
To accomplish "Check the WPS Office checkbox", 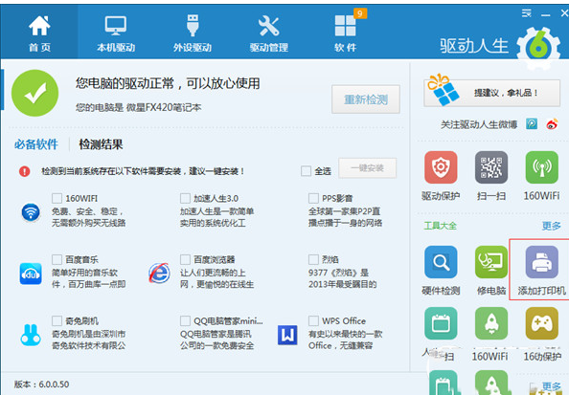I will pos(313,320).
